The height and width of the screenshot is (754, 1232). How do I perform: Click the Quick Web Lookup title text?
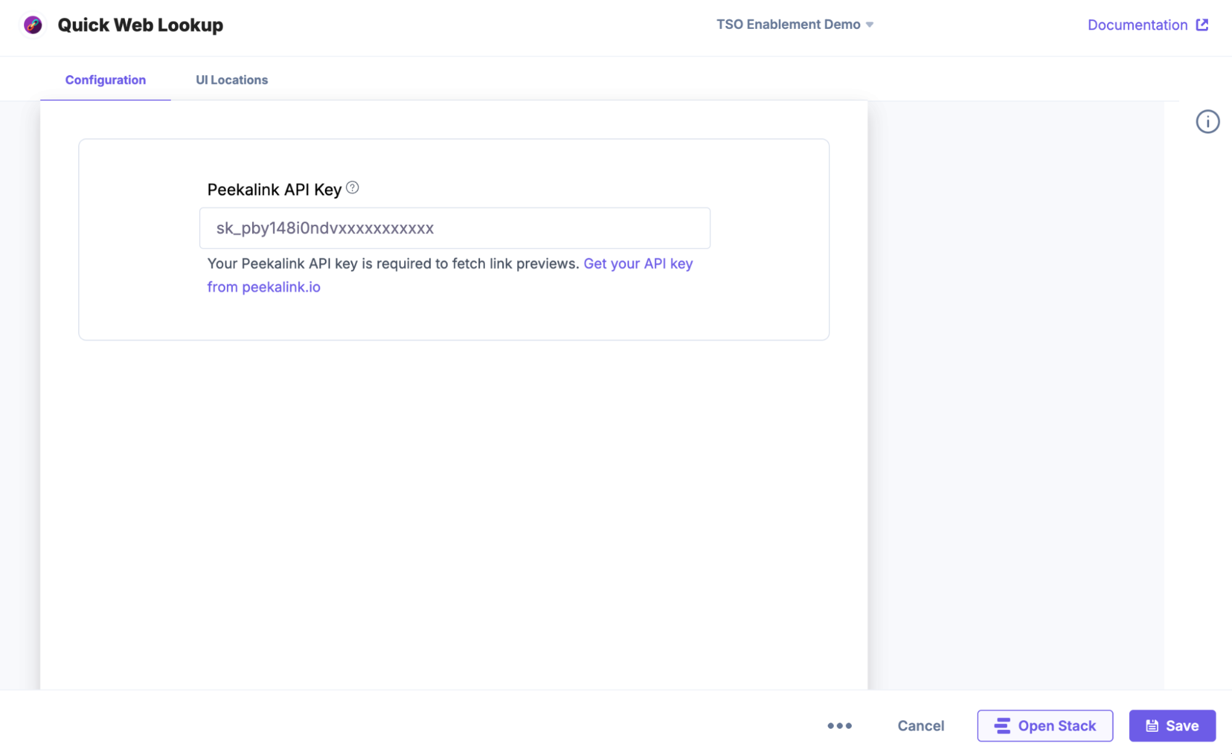[140, 25]
